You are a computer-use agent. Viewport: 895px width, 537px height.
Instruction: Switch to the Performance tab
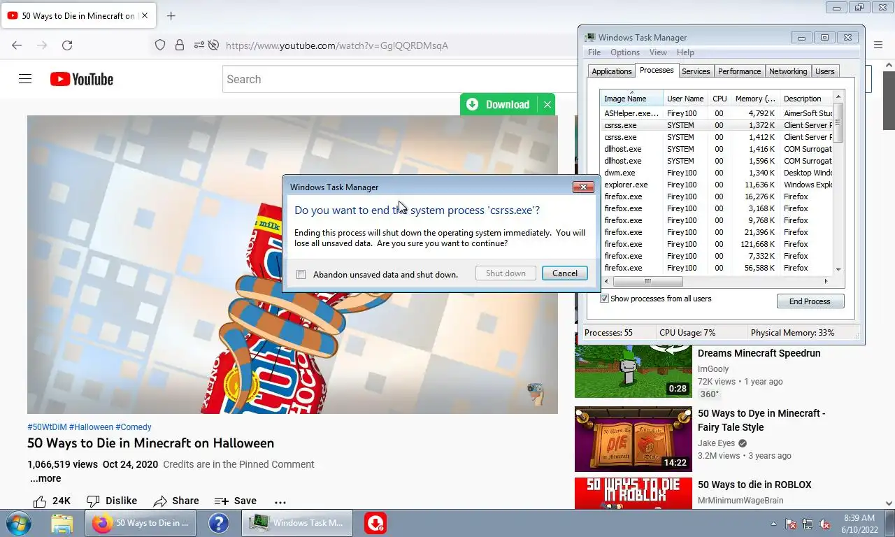739,71
